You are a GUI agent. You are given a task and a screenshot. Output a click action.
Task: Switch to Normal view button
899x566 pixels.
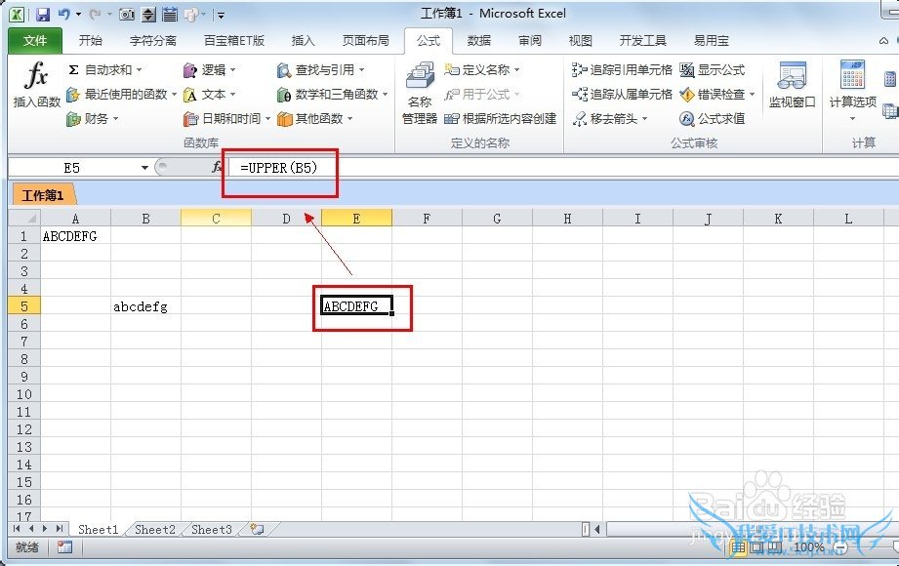[738, 547]
